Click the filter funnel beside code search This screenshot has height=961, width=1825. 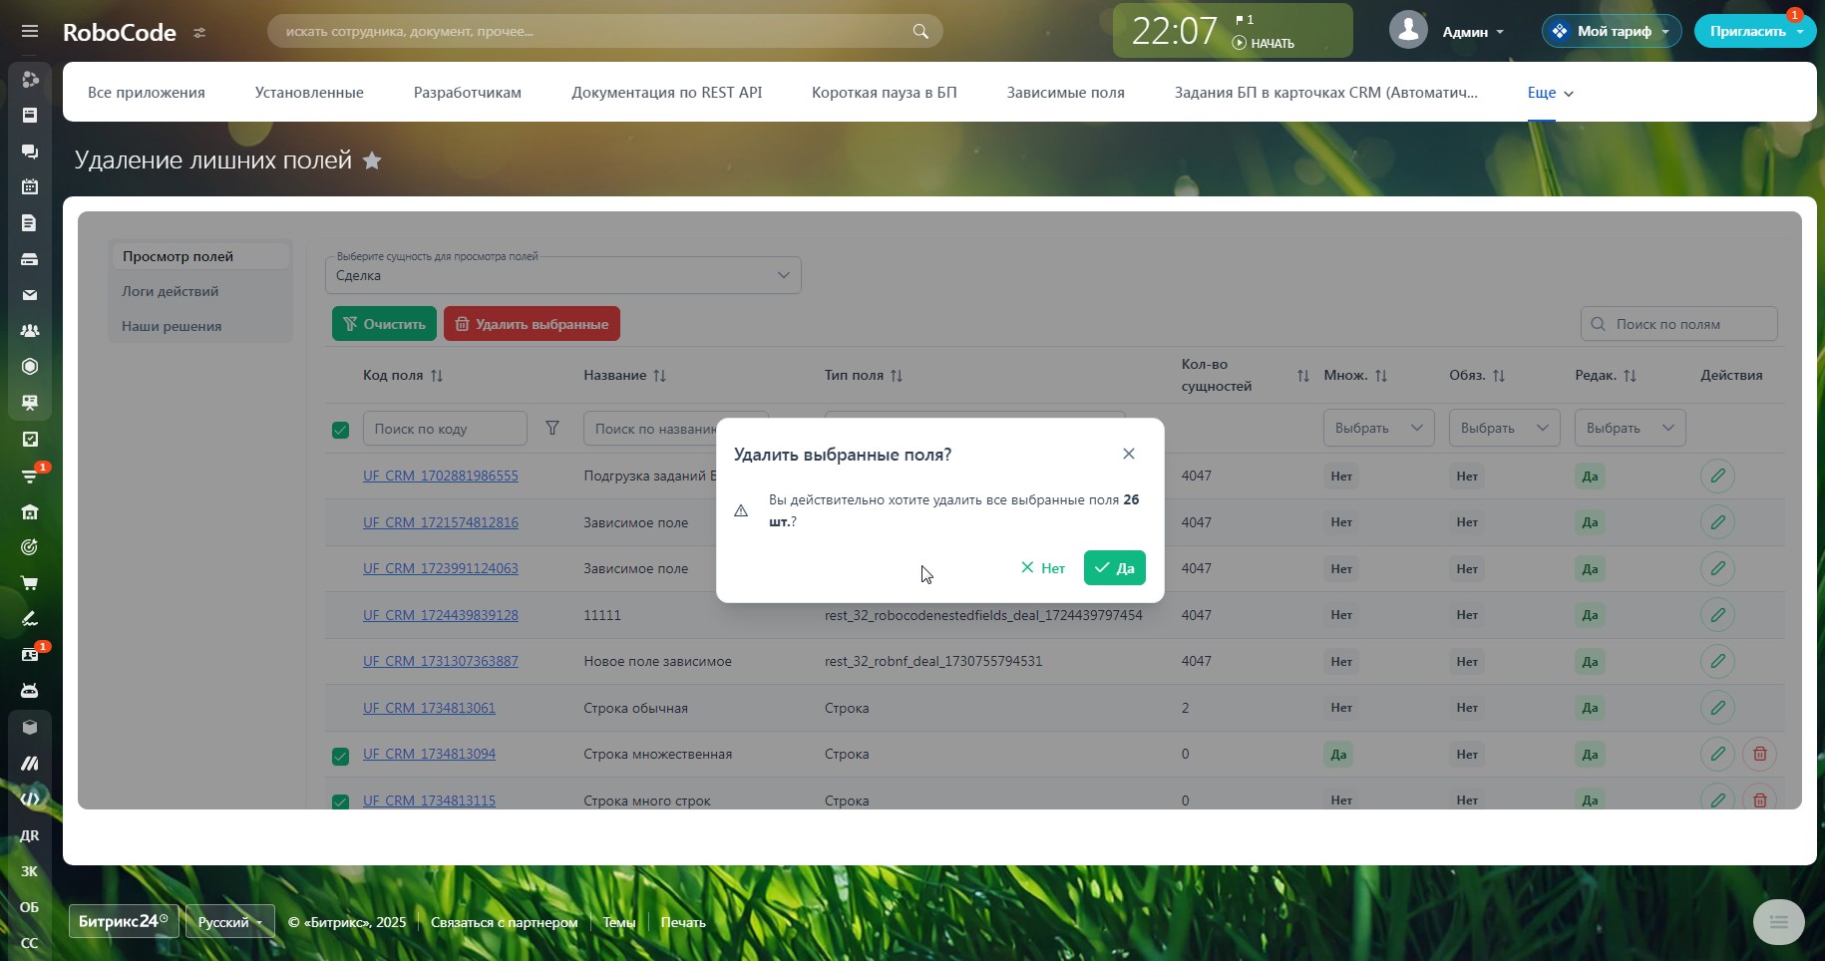click(x=552, y=428)
